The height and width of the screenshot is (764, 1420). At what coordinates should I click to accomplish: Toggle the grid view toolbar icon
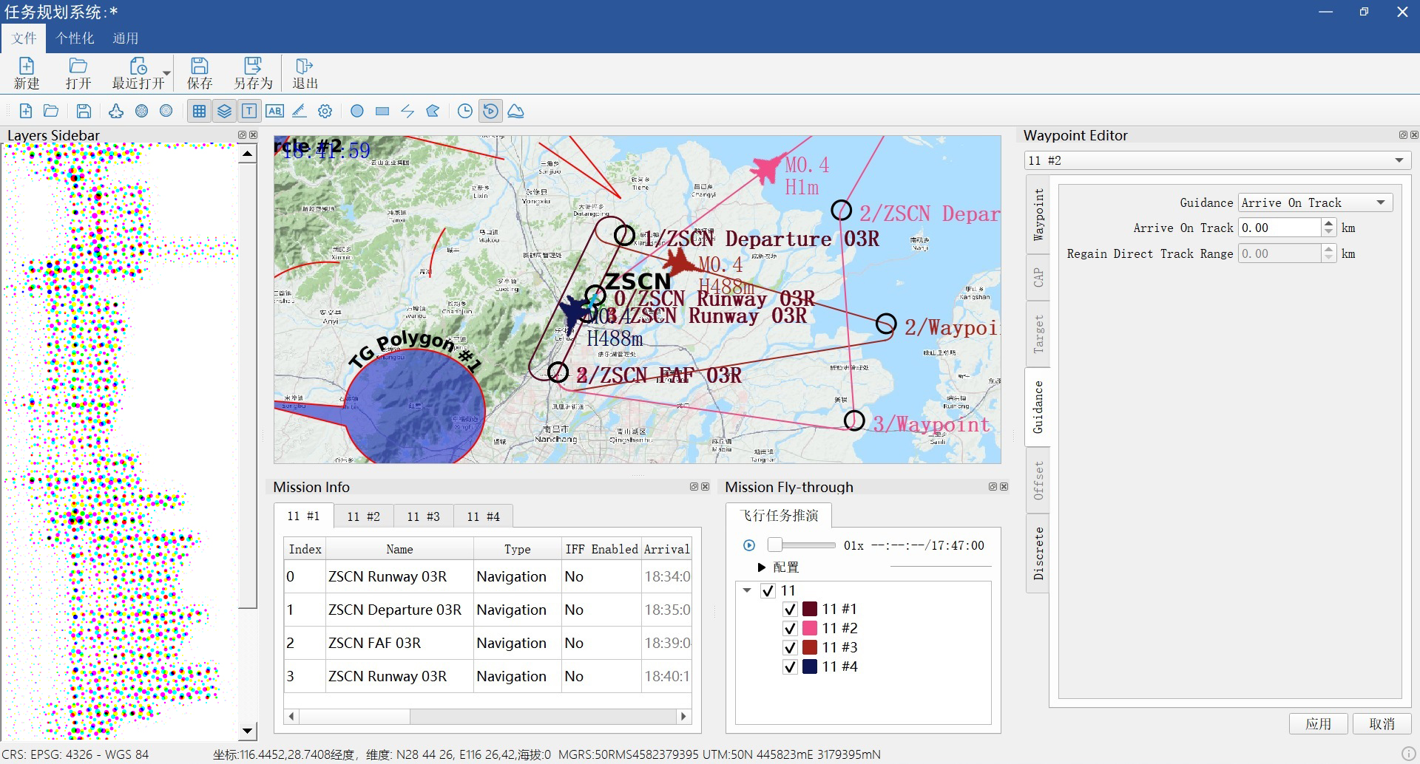pos(199,111)
